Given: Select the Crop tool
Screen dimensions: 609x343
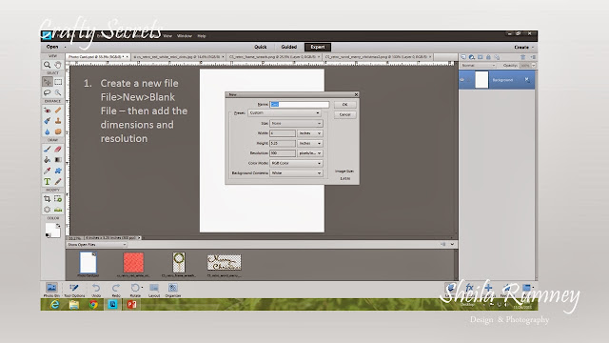Looking at the screenshot, I should coord(47,199).
